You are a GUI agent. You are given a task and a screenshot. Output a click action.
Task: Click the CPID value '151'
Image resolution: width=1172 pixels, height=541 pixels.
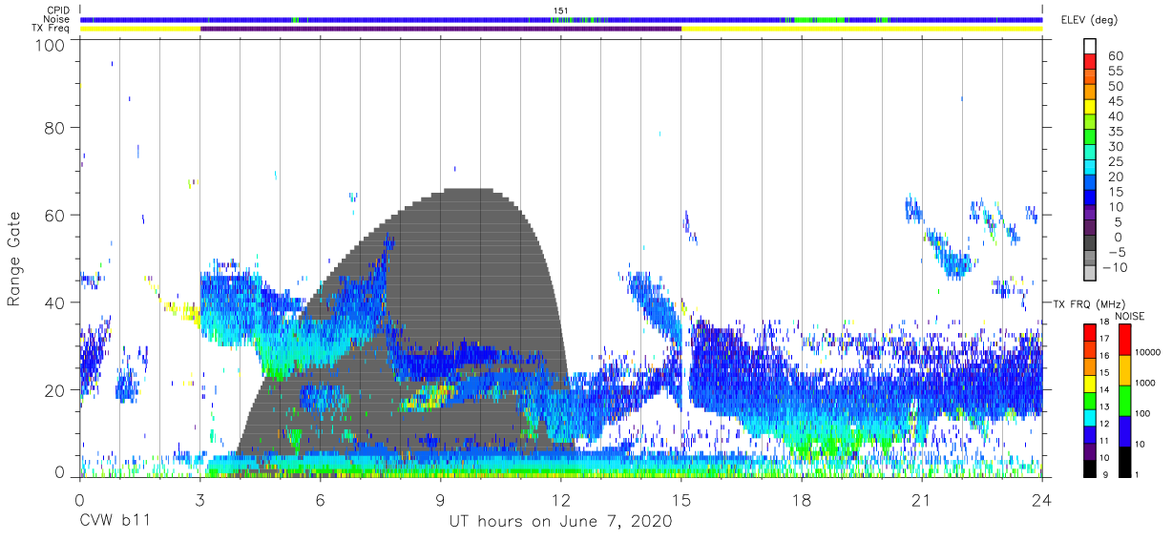tap(561, 10)
